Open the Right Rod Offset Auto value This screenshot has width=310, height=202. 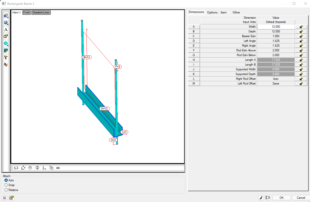pos(276,79)
